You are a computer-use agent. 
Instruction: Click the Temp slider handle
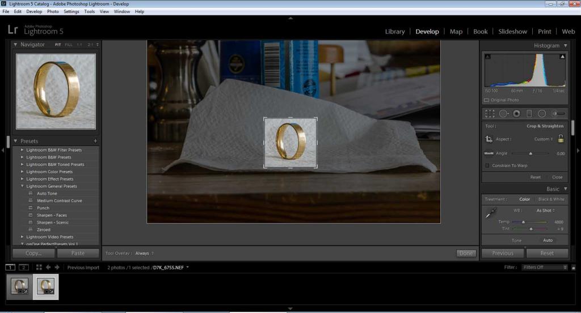point(523,222)
